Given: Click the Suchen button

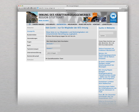Looking at the screenshot, I should point(102,36).
